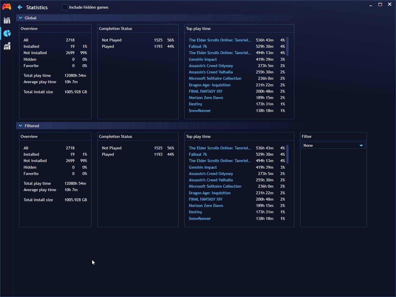Open the bar graph sidebar icon
Image resolution: width=396 pixels, height=297 pixels.
(x=7, y=46)
